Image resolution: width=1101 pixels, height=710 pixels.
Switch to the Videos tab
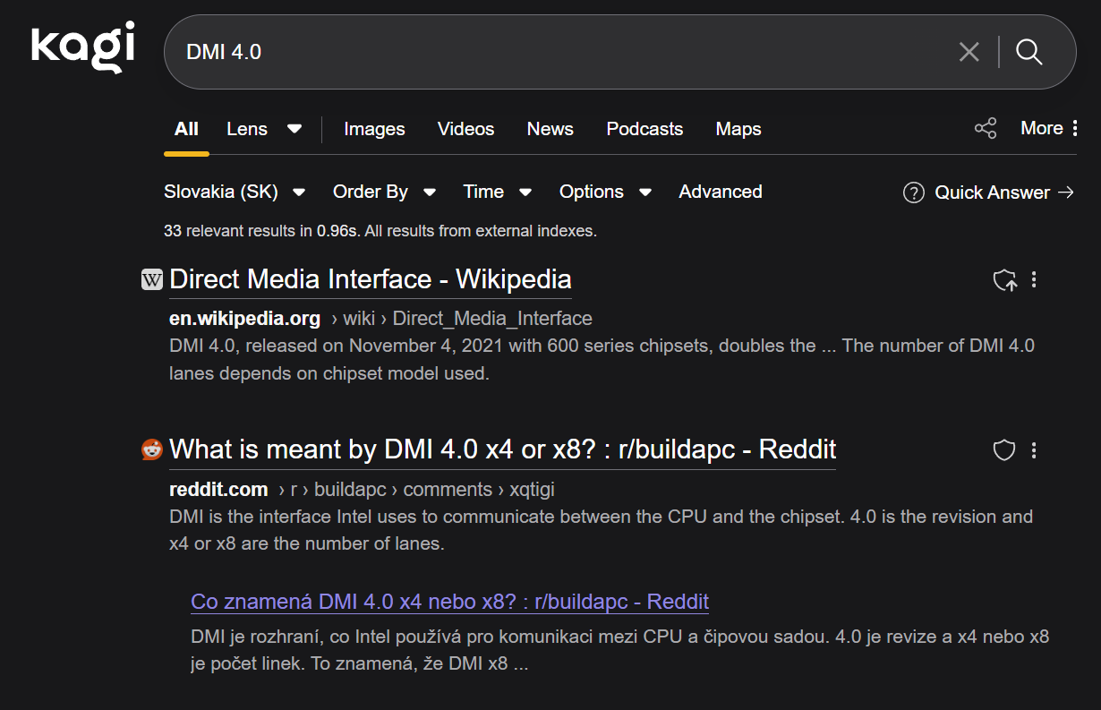[x=465, y=129]
